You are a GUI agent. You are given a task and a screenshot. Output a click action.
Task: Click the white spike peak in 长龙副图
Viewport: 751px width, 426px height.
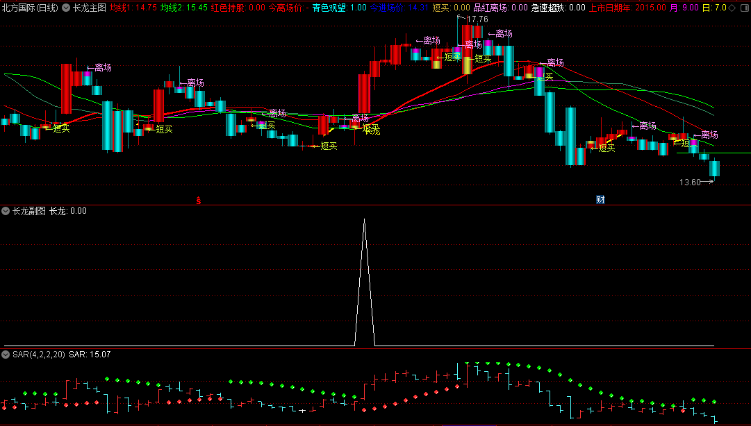365,220
